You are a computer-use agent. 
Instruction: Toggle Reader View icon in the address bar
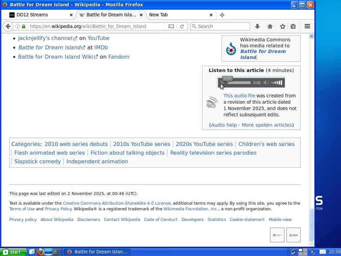[171, 26]
